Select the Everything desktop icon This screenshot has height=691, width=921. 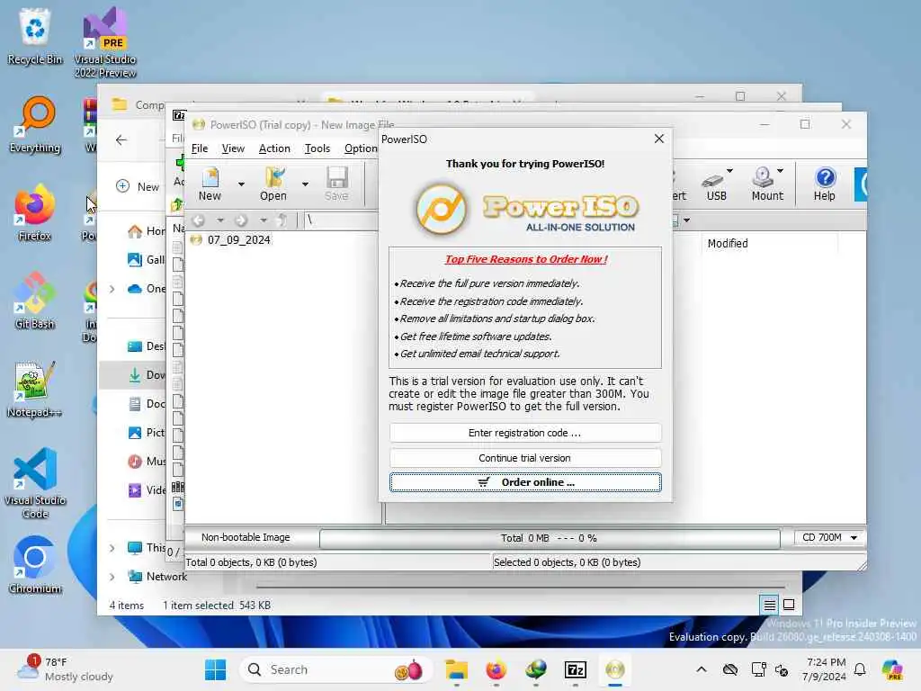tap(35, 124)
